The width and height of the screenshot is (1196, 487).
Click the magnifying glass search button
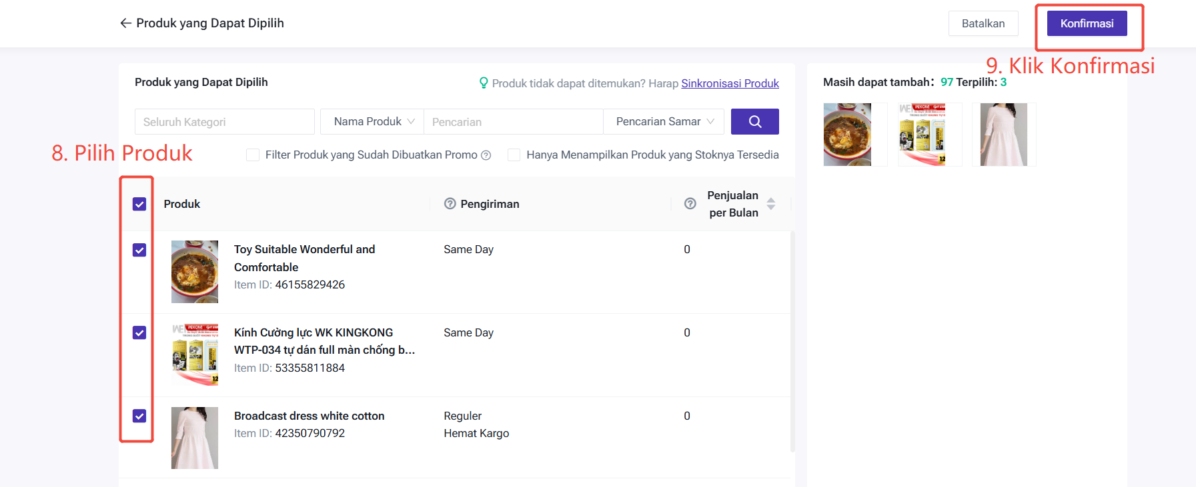(754, 122)
